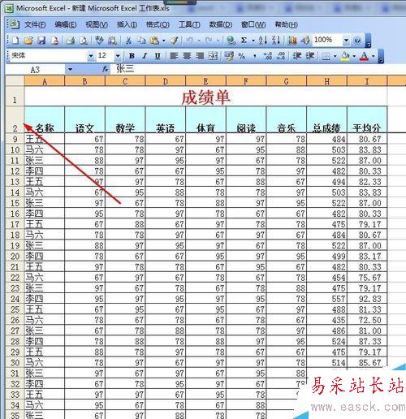Click the Insert Hyperlink globe icon
406x419 pixels.
coord(231,41)
